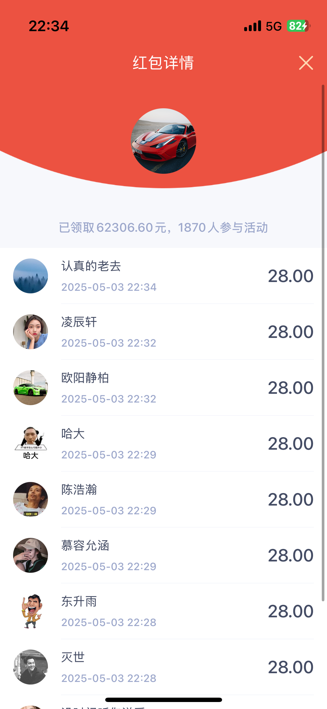327x709 pixels.
Task: Tap the sender's red sports car avatar
Action: 163,141
